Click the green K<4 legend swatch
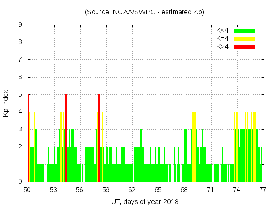The height and width of the screenshot is (208, 277). click(245, 30)
